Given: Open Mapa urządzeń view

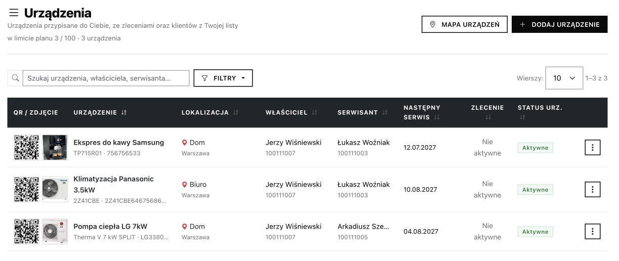Looking at the screenshot, I should pos(464,24).
